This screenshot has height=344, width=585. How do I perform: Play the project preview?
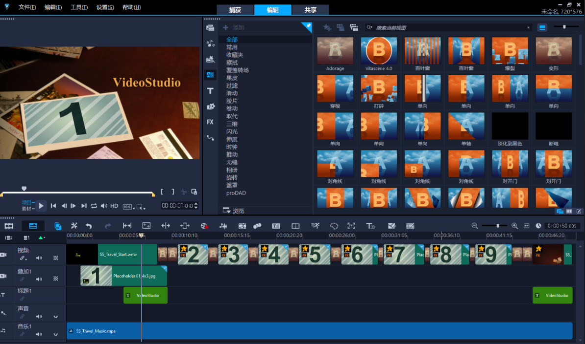click(41, 206)
